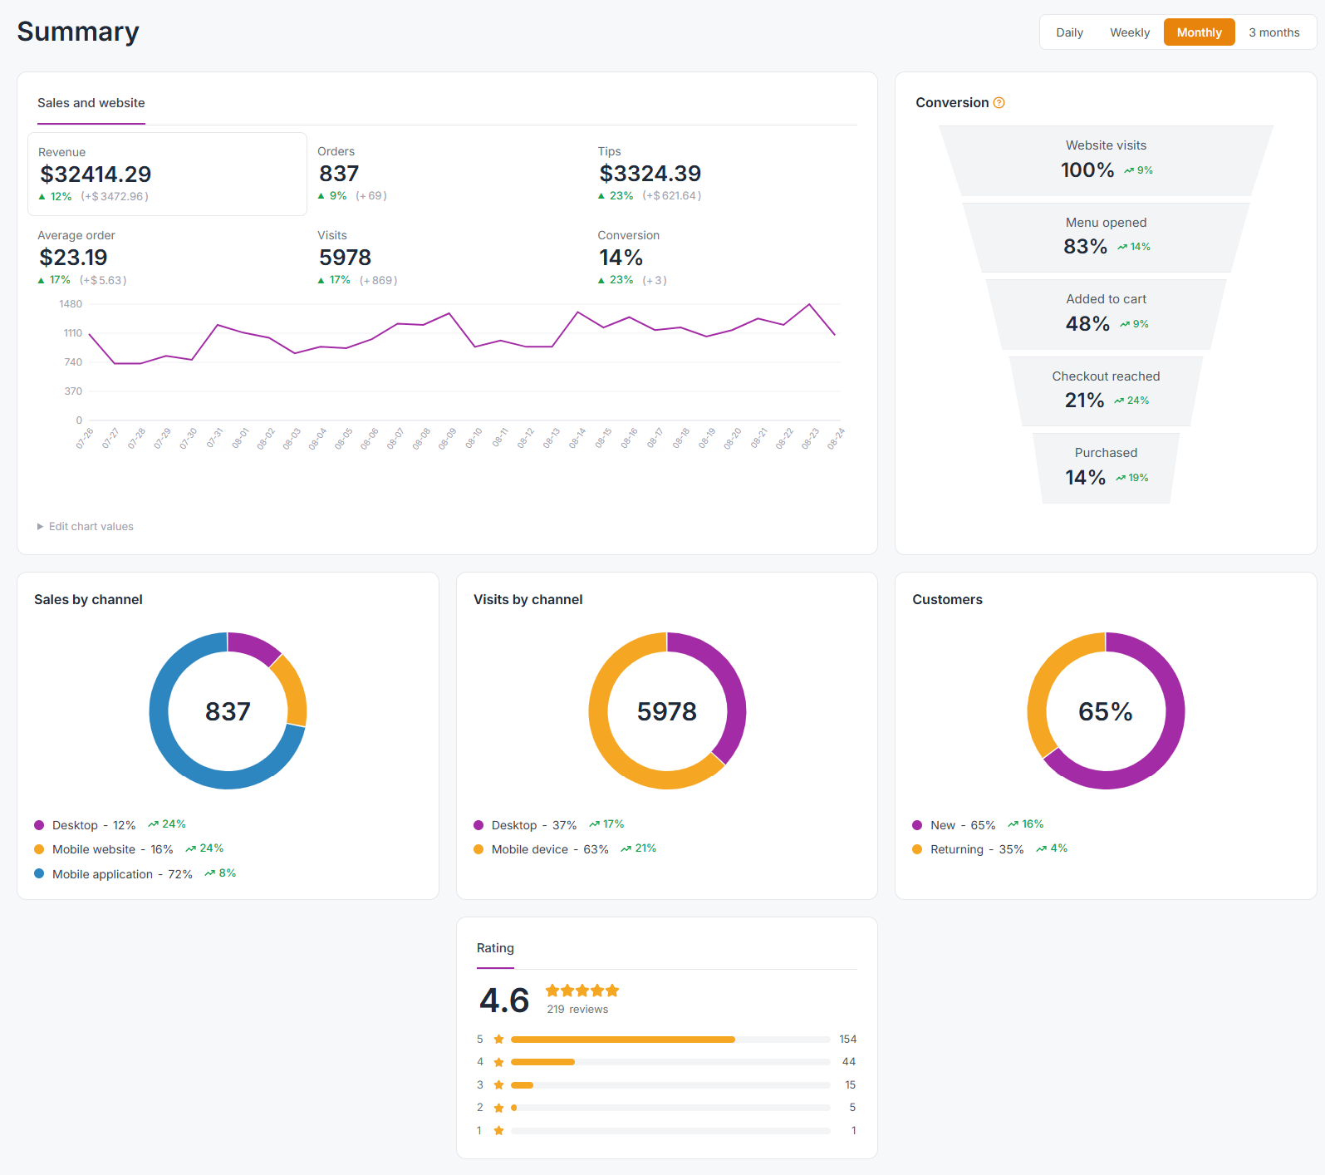Click the Summary page heading
Viewport: 1325px width, 1175px height.
tap(78, 32)
